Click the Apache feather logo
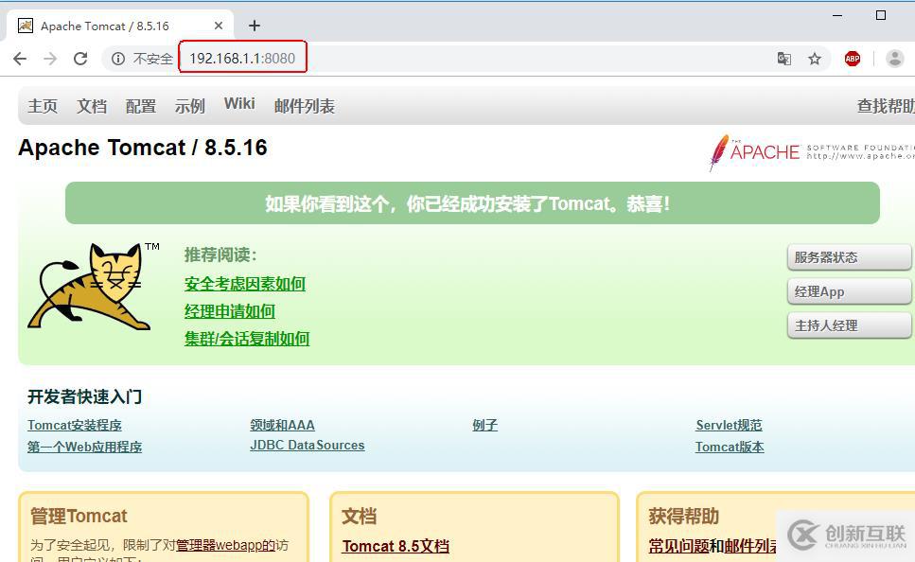This screenshot has height=562, width=915. [719, 152]
